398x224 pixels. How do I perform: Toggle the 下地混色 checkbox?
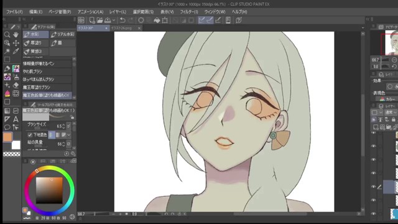[x=30, y=135]
